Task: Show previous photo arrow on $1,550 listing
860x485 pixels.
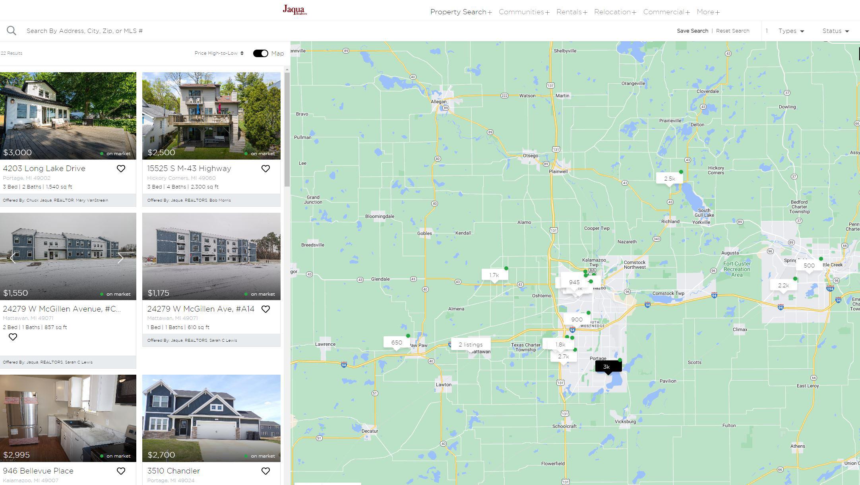Action: click(x=13, y=258)
